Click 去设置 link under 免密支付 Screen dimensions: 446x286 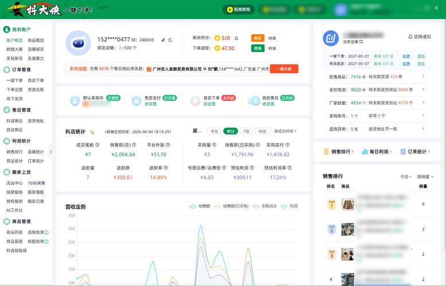click(150, 104)
